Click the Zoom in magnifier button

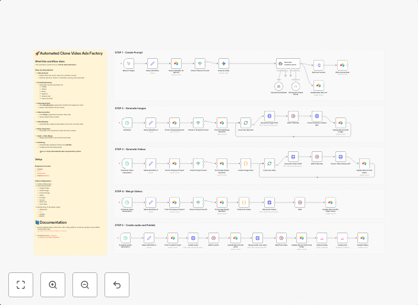[x=53, y=285]
